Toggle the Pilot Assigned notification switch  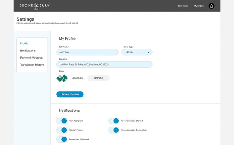(62, 121)
